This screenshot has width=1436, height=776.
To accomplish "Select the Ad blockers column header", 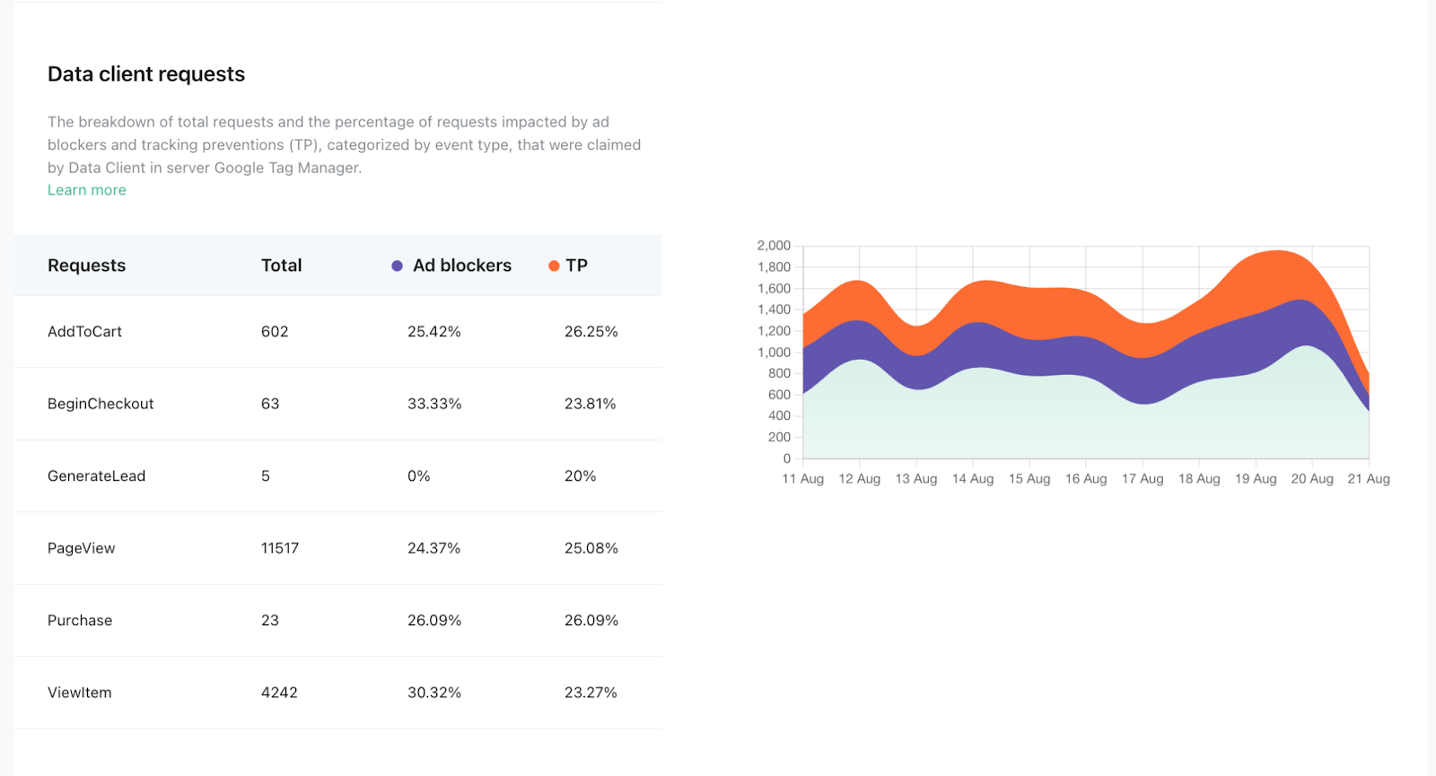I will (462, 265).
